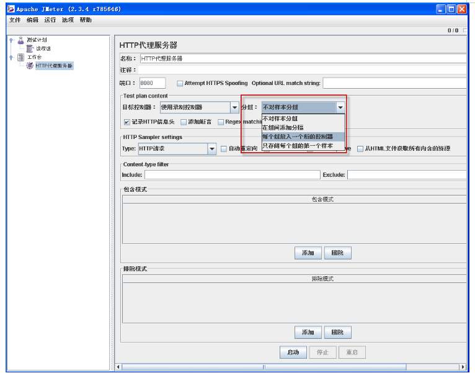The height and width of the screenshot is (373, 475).
Task: Click the scrollbar right arrow
Action: [x=463, y=367]
